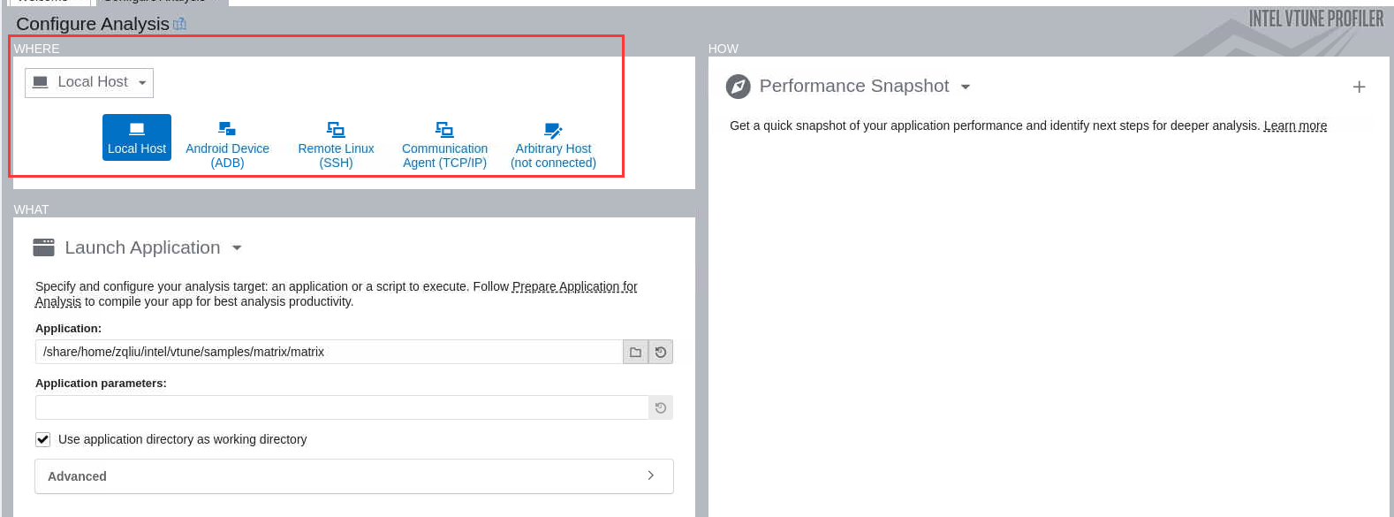Open application path history icon
Viewport: 1394px width, 517px height.
[661, 352]
